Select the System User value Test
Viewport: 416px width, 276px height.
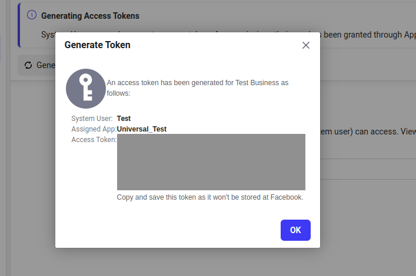(x=124, y=119)
